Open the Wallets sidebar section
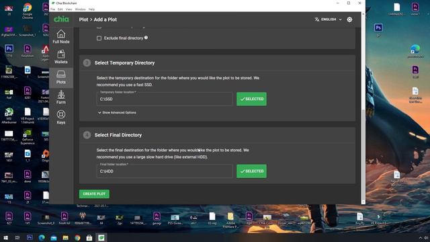The height and width of the screenshot is (242, 430). 61,57
